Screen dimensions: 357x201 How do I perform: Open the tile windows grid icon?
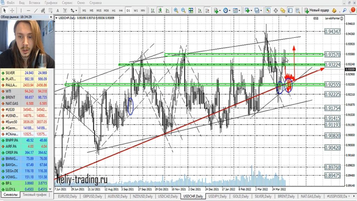[x=191, y=10]
